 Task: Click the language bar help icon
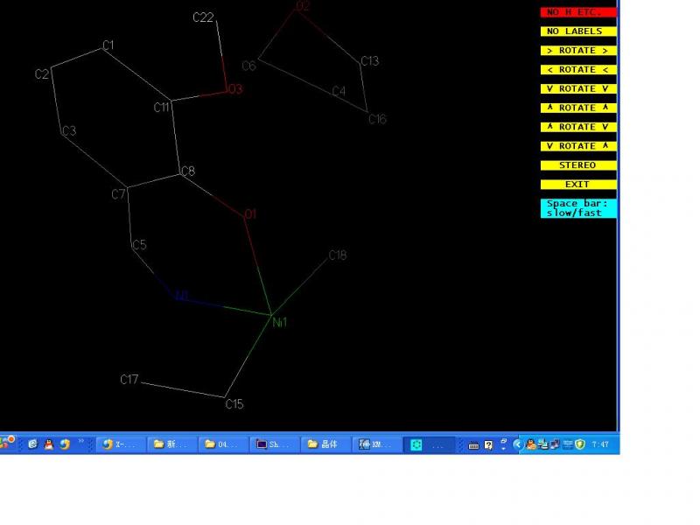tap(488, 445)
